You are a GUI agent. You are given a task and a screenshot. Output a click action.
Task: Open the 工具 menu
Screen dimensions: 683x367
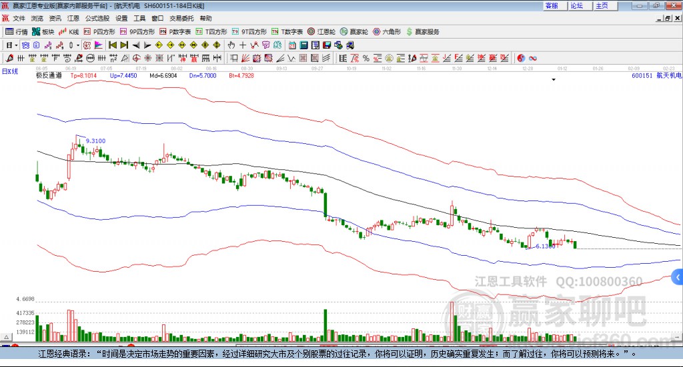click(x=139, y=18)
